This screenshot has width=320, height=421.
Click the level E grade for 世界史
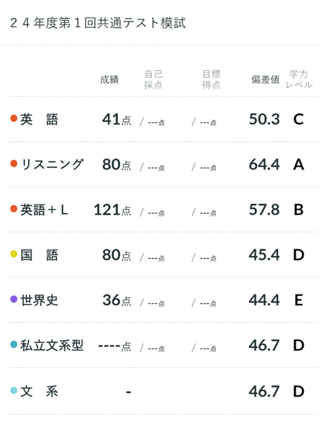(x=299, y=300)
